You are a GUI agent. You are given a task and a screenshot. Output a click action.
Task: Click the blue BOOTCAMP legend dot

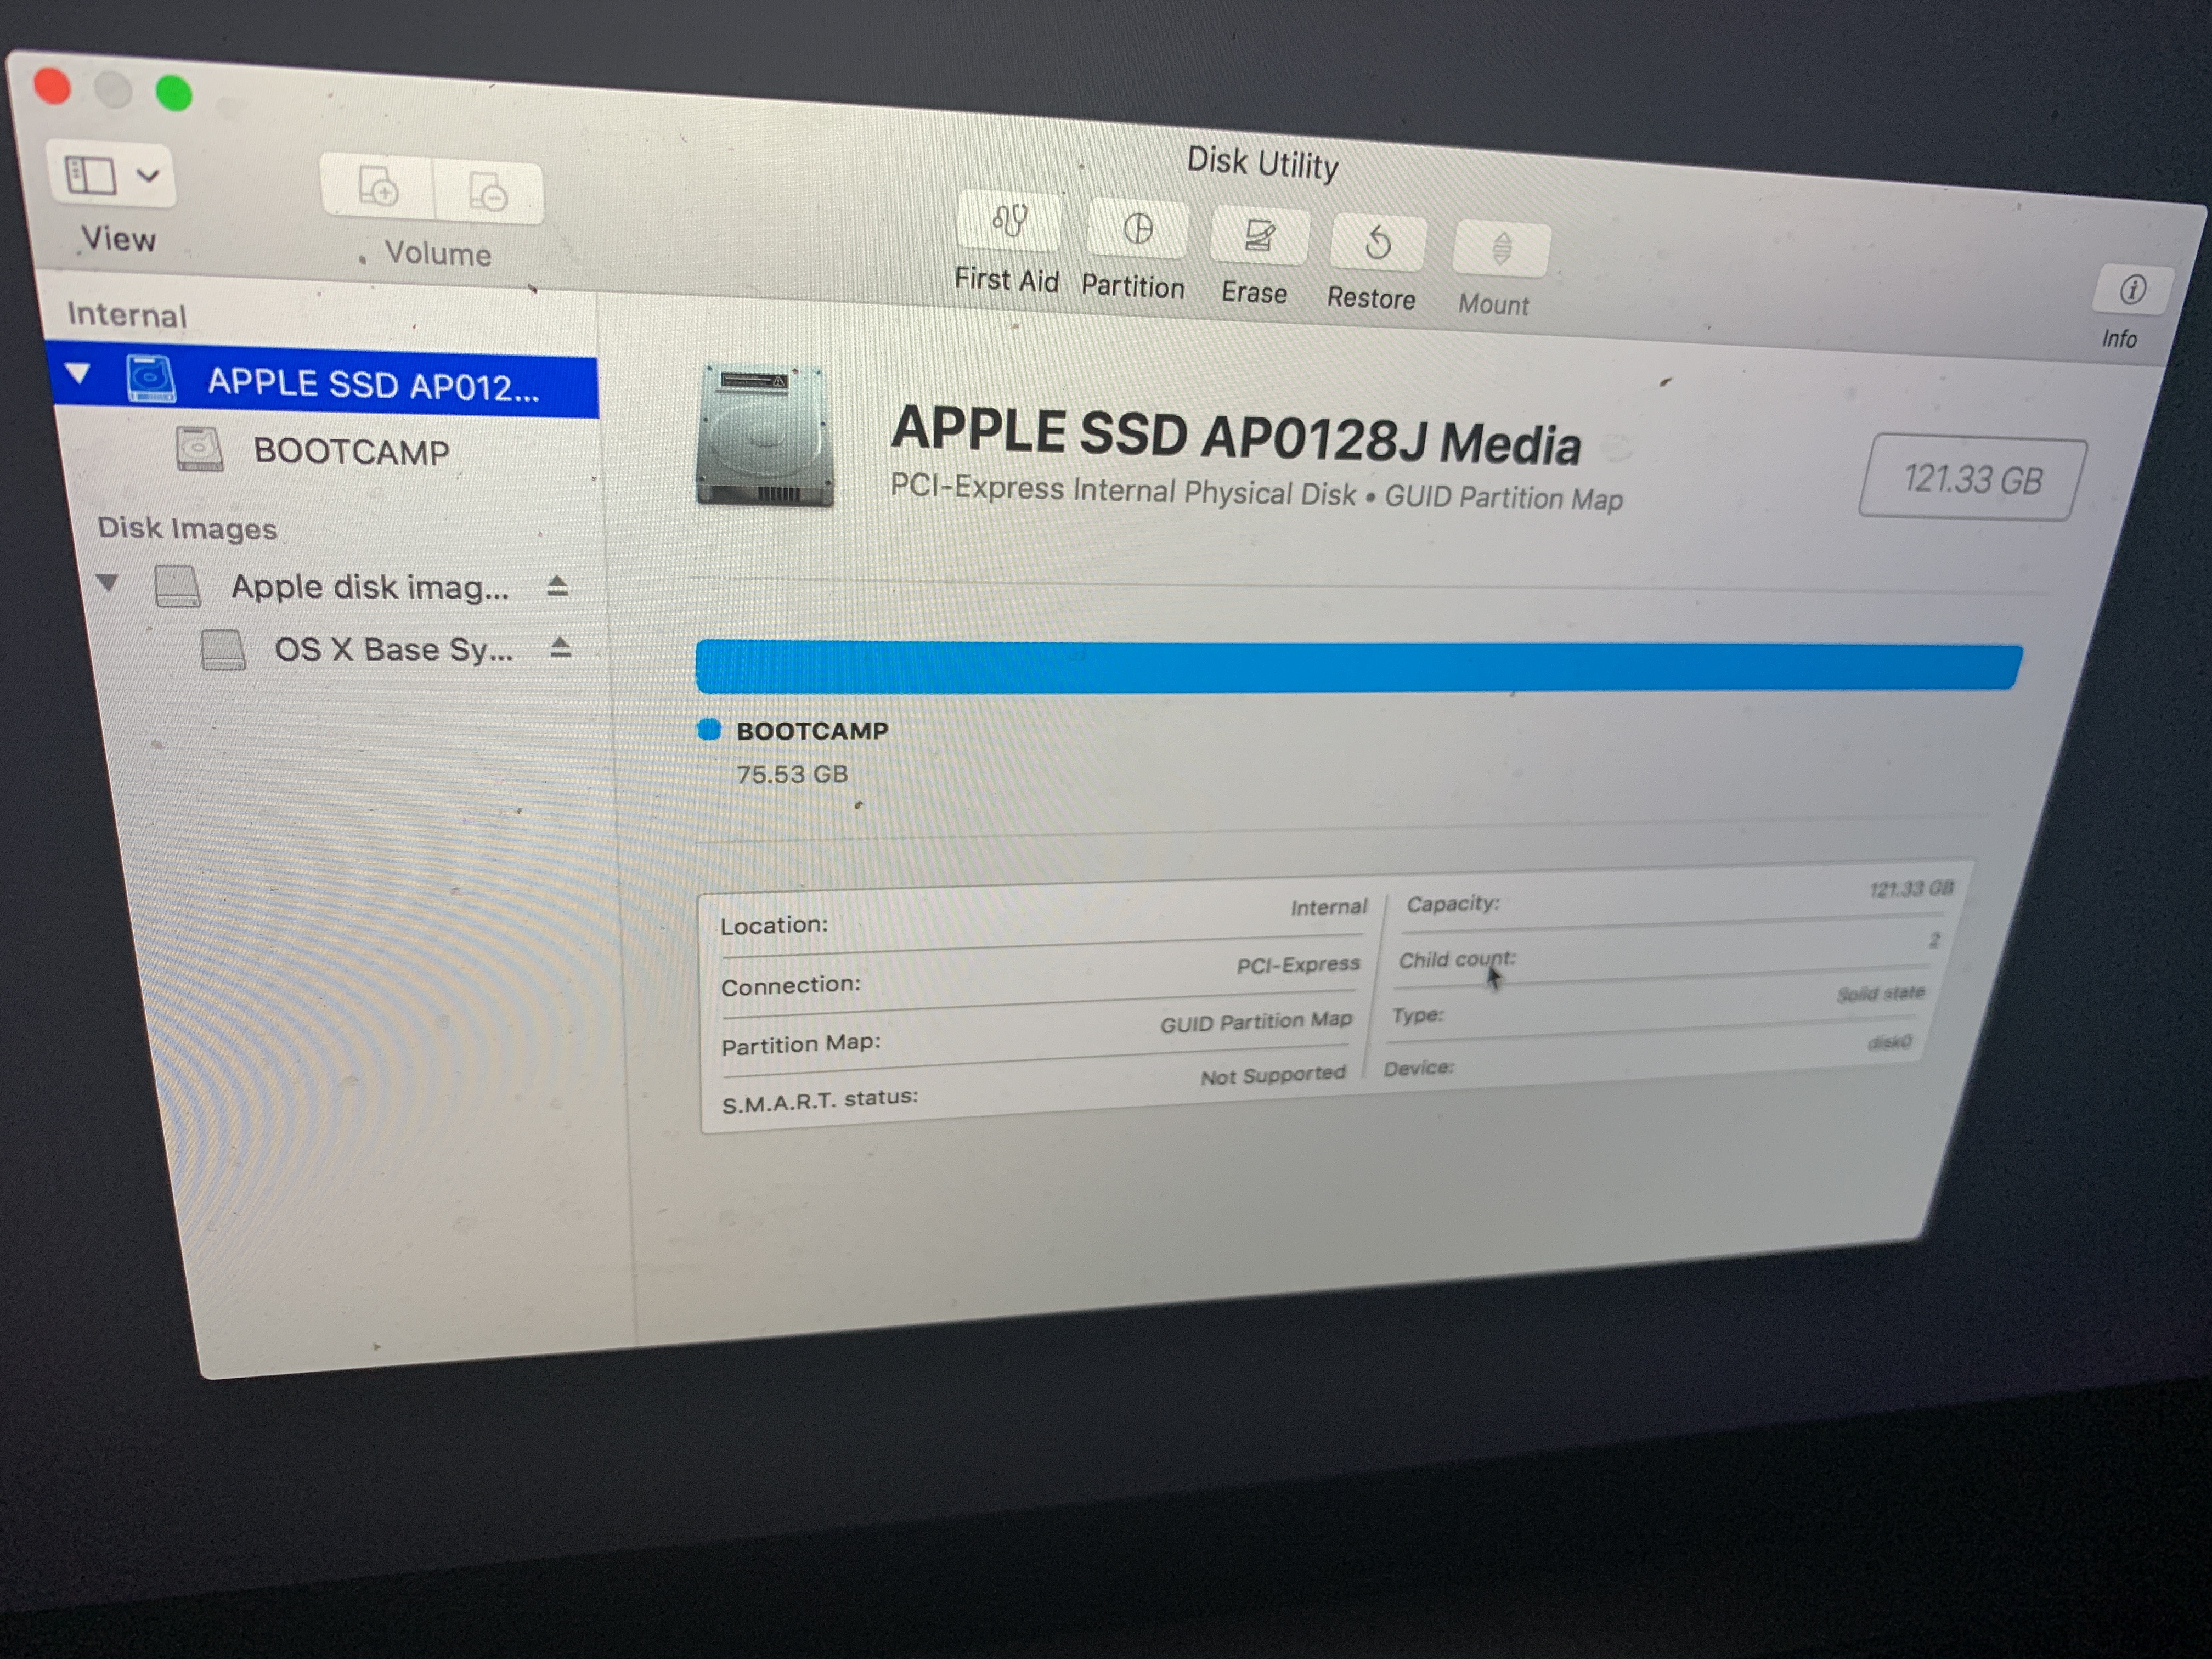tap(709, 729)
